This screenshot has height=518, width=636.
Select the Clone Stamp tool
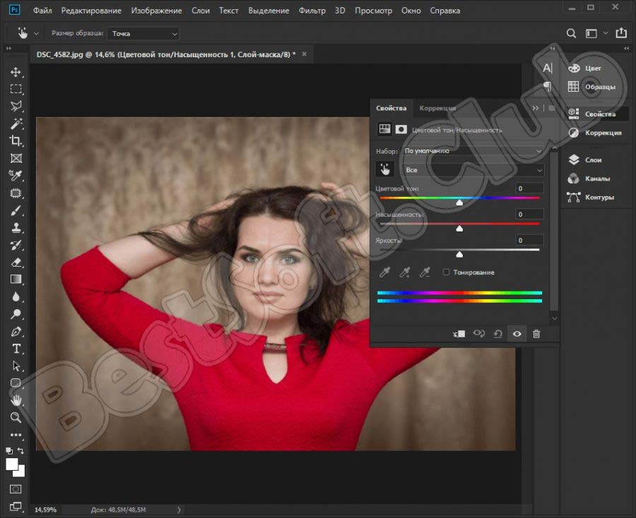pyautogui.click(x=16, y=228)
